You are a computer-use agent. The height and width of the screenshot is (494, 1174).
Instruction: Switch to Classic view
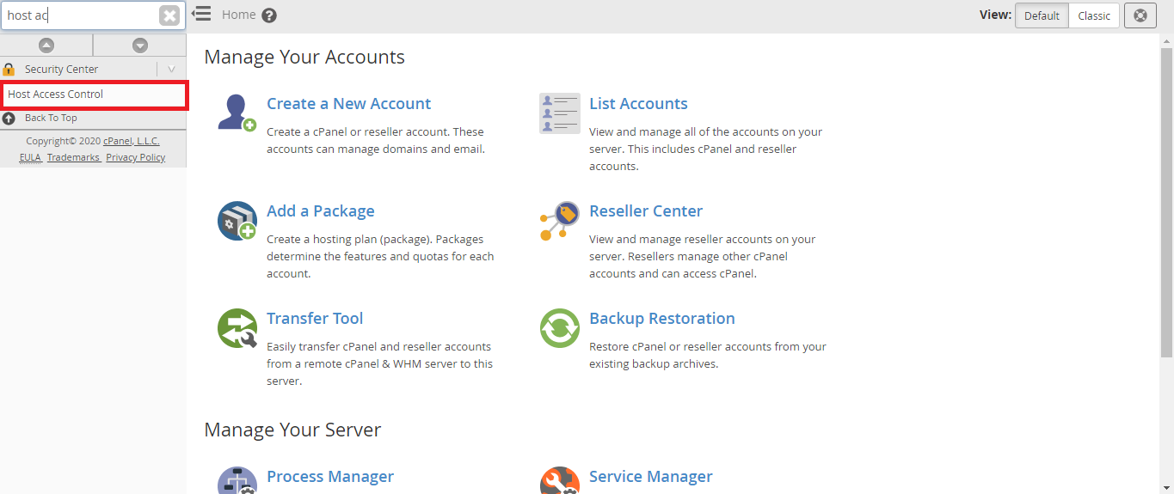click(x=1094, y=15)
